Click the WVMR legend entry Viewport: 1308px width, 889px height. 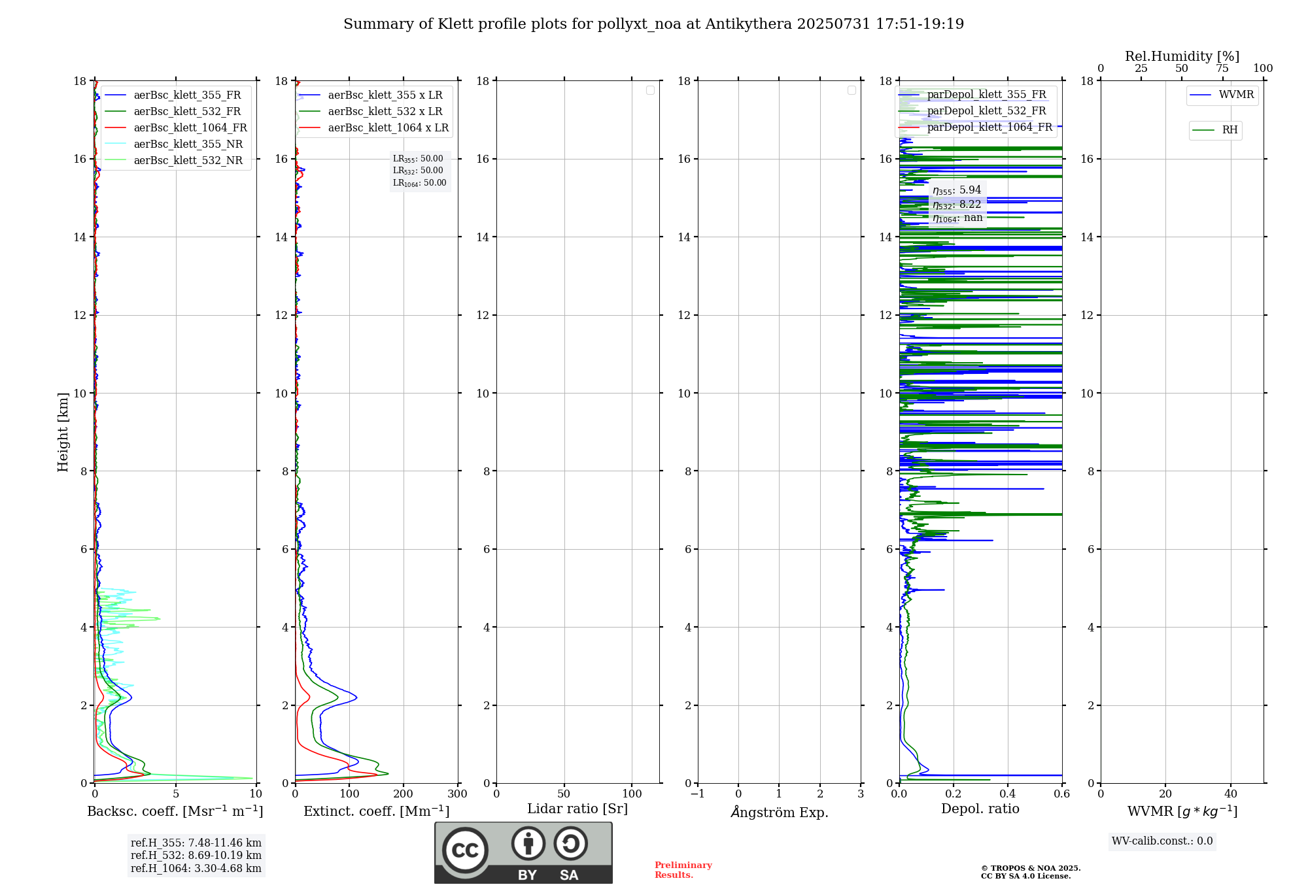1222,95
